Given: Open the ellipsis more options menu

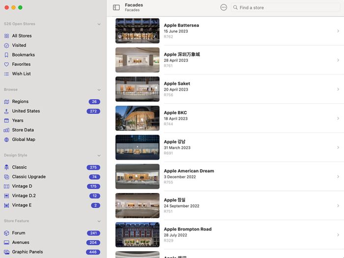Looking at the screenshot, I should [x=224, y=7].
